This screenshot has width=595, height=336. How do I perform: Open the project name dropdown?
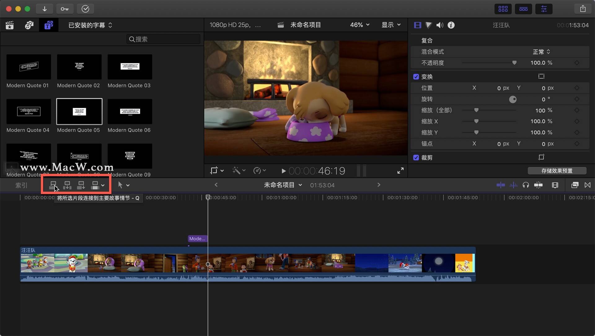[283, 185]
